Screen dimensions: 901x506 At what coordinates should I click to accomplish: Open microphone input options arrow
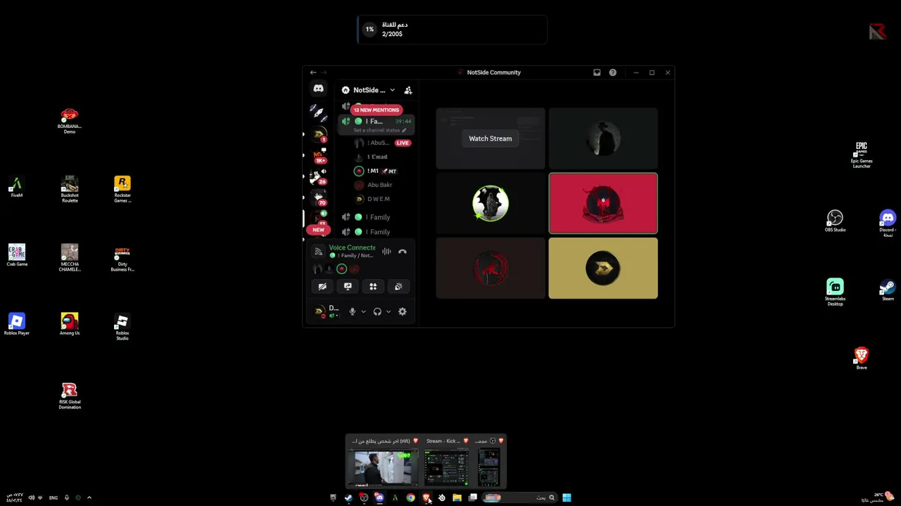[x=363, y=311]
